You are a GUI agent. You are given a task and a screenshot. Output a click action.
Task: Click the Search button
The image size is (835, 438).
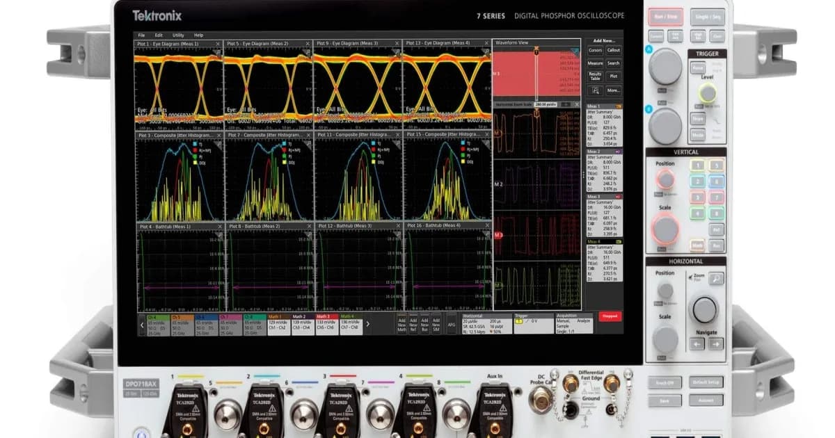click(x=613, y=63)
